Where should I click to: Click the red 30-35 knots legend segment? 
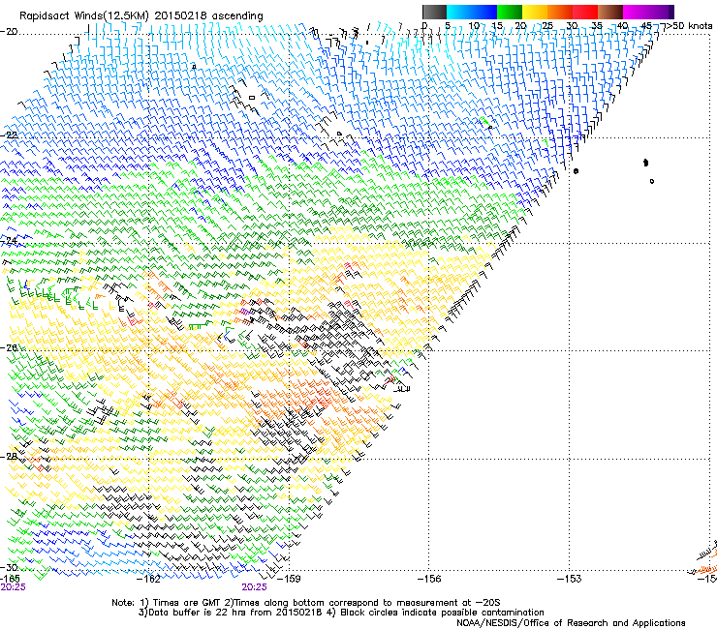pos(585,12)
